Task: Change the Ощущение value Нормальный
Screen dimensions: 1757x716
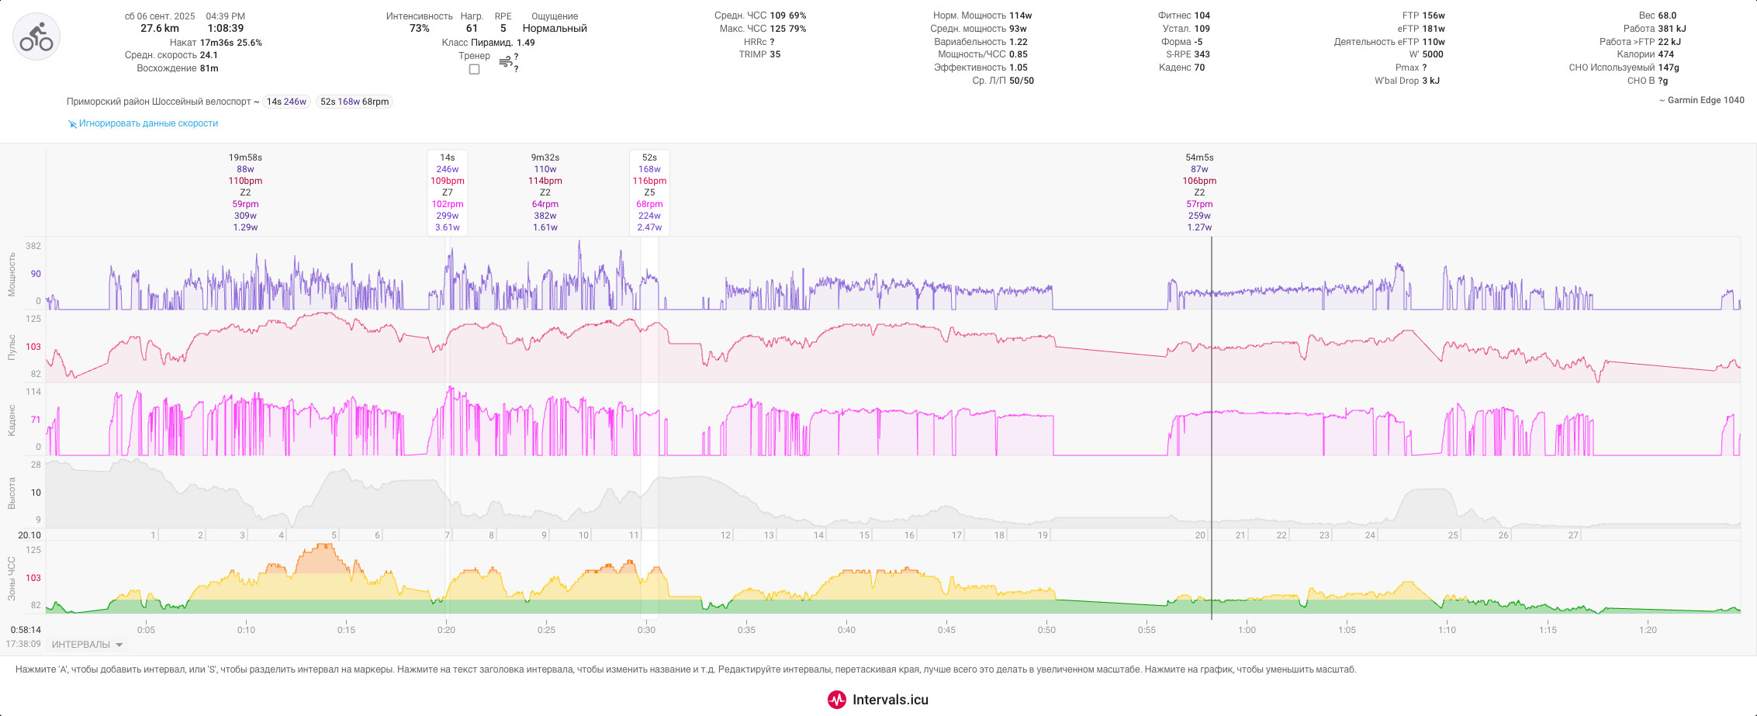Action: coord(555,29)
